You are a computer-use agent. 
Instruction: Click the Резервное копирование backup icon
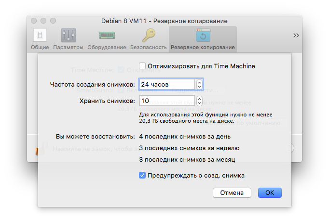pyautogui.click(x=203, y=35)
